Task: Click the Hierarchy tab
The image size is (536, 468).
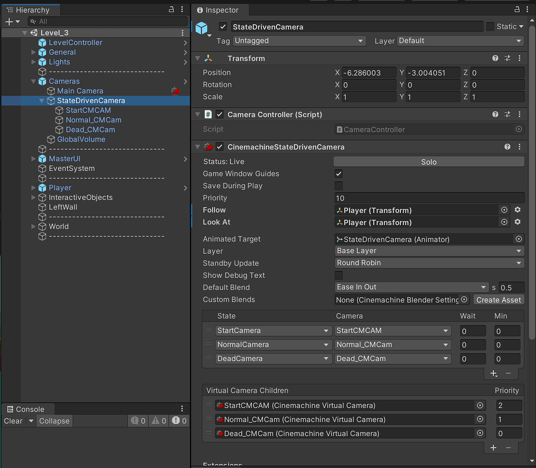Action: [31, 9]
